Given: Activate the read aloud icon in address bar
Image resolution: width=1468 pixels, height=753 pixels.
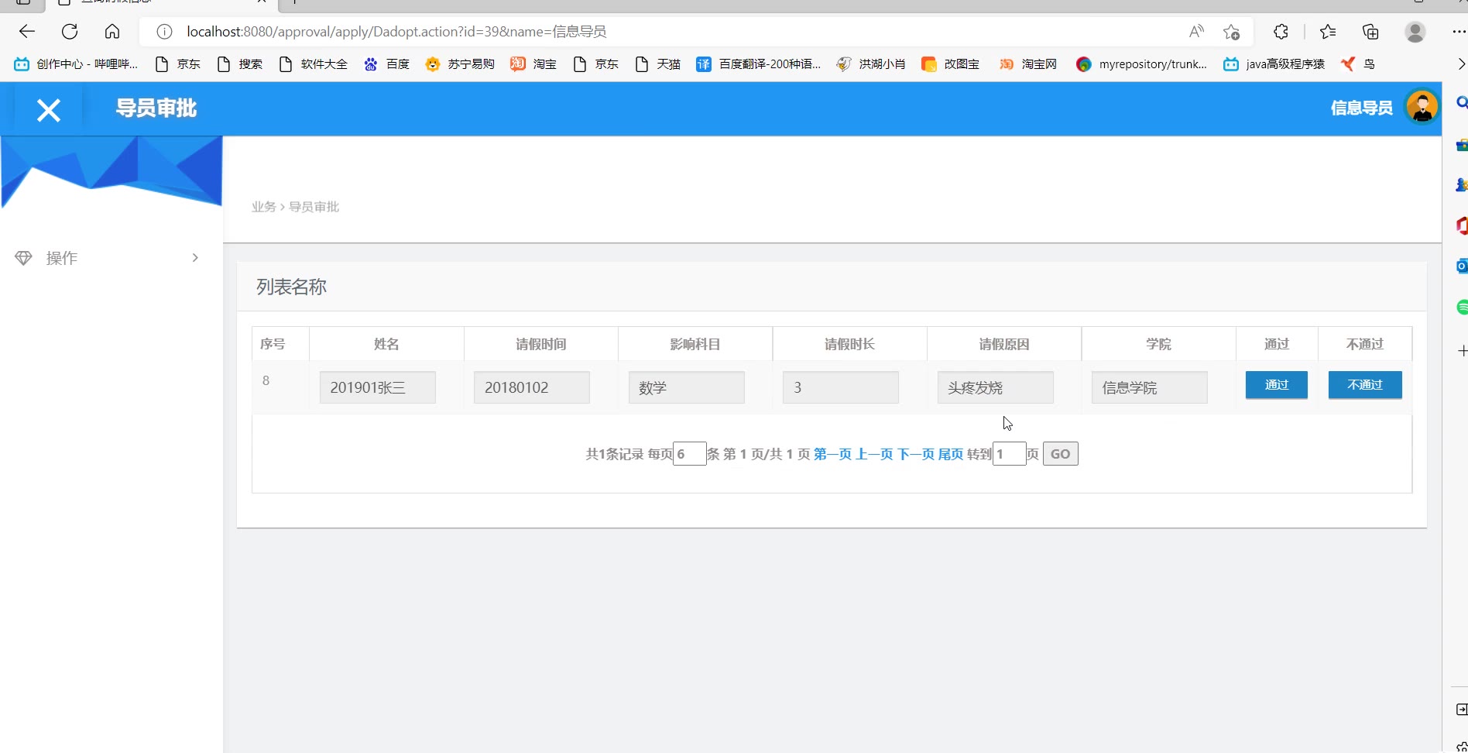Looking at the screenshot, I should [x=1196, y=32].
